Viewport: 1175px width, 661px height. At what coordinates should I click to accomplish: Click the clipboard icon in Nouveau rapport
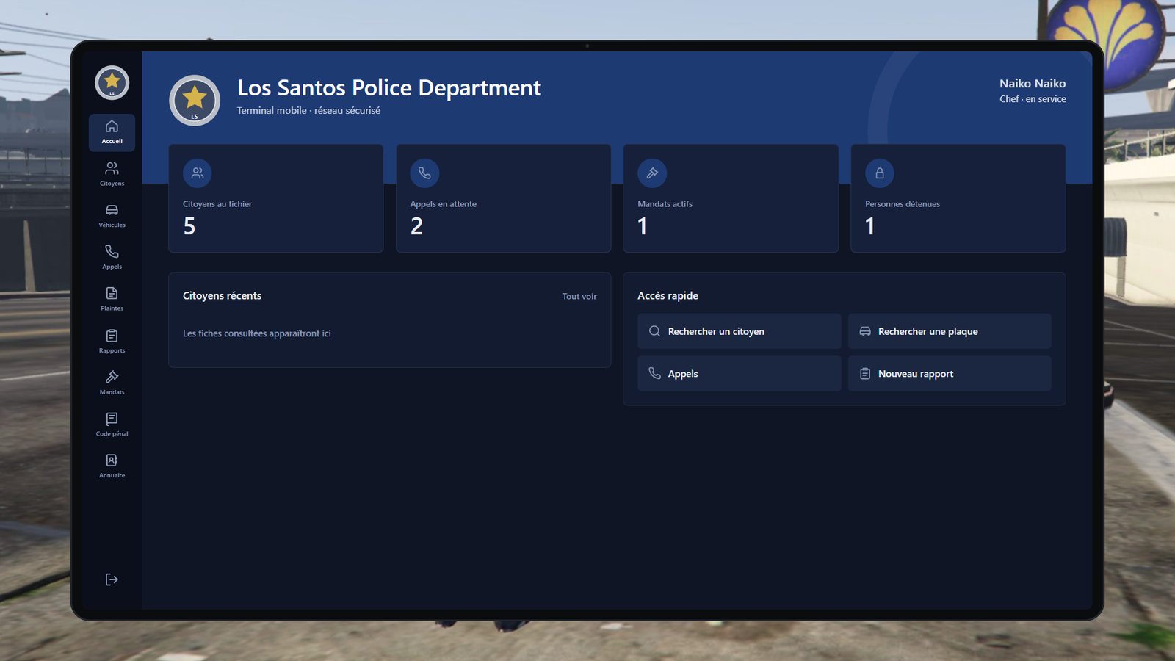pos(865,374)
